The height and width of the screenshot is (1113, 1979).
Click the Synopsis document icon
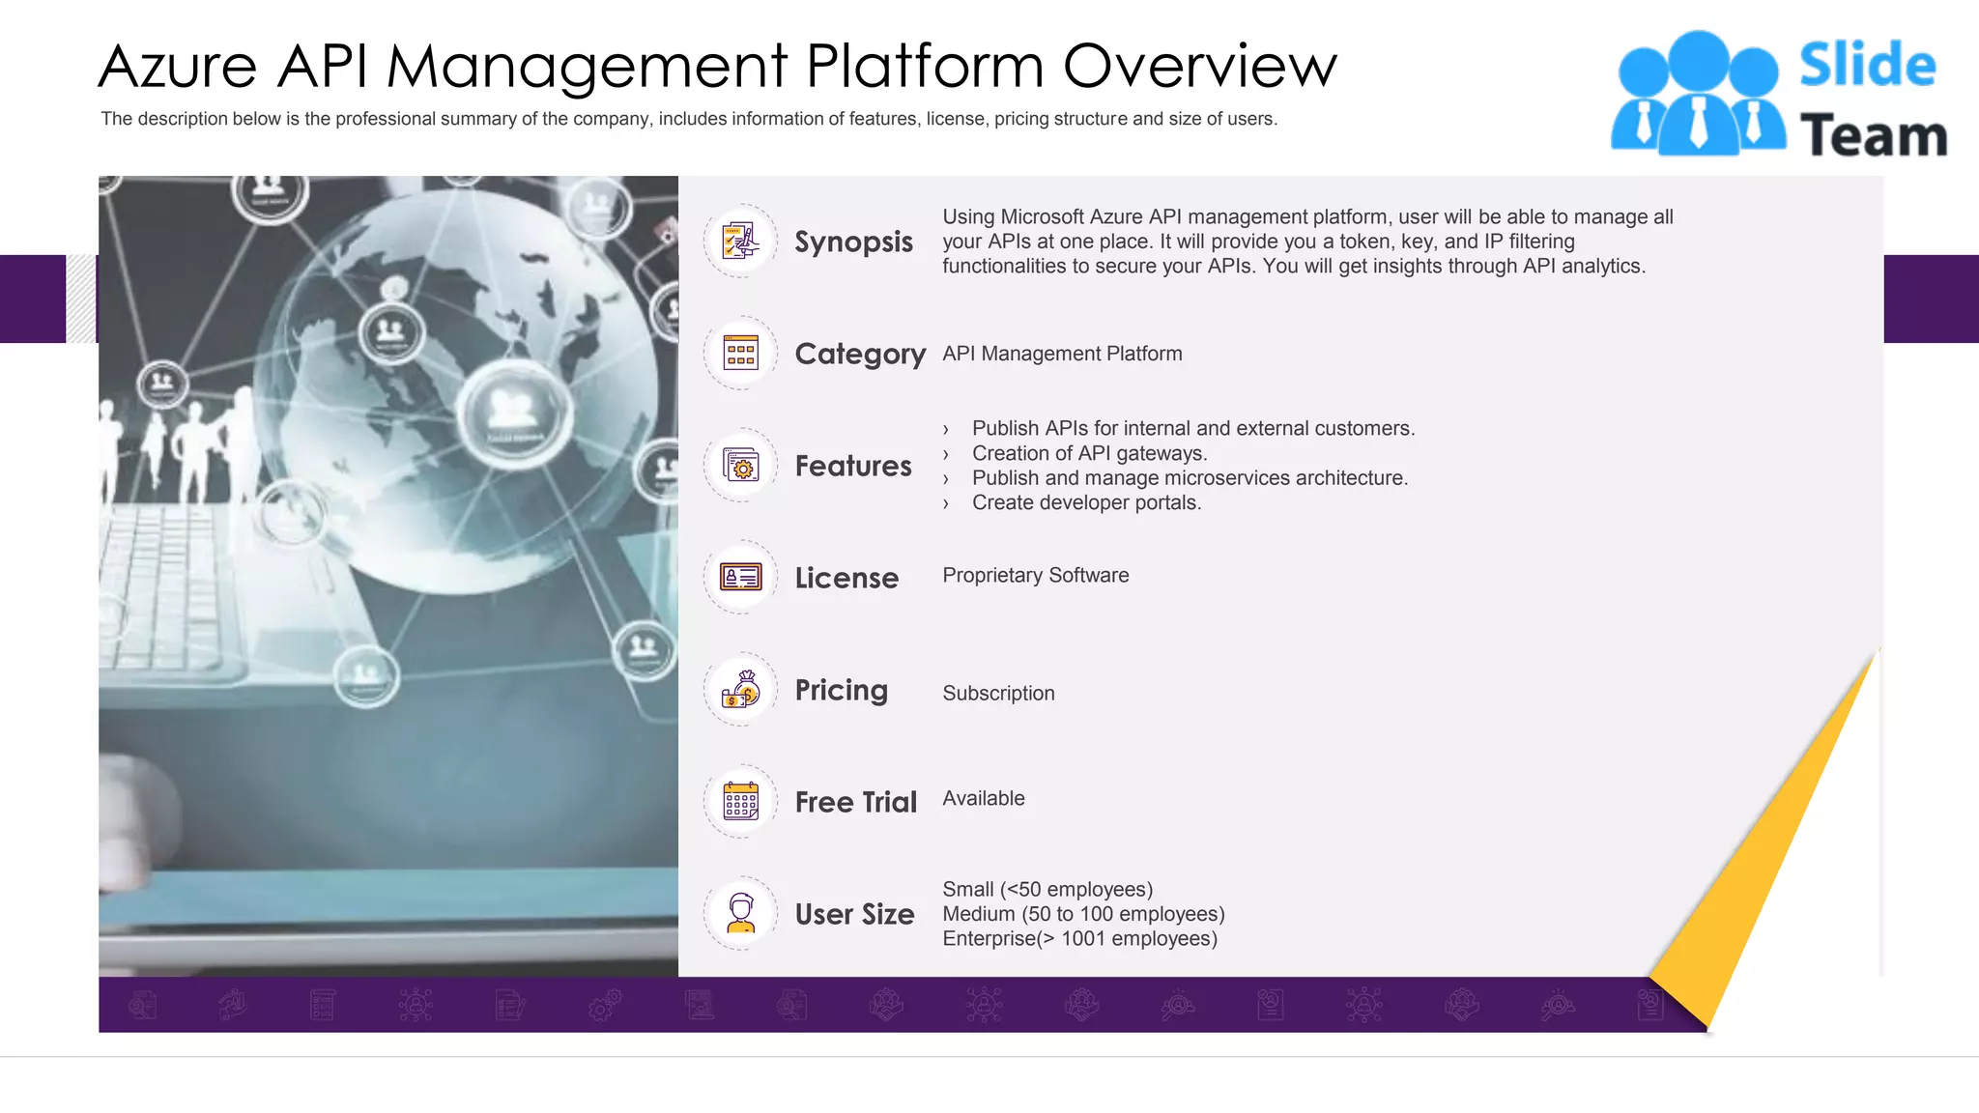[740, 242]
